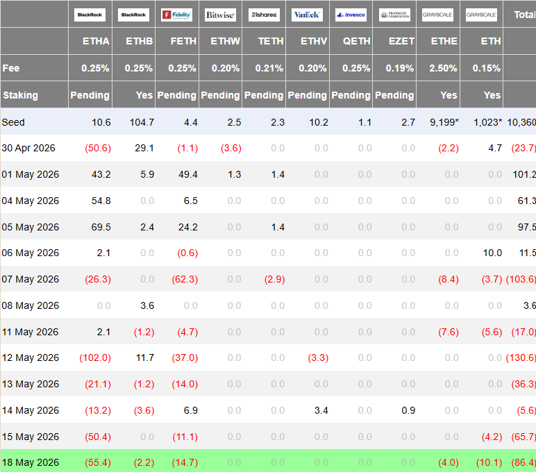Click the 08 May 2026 date
This screenshot has height=472, width=536.
[x=31, y=305]
